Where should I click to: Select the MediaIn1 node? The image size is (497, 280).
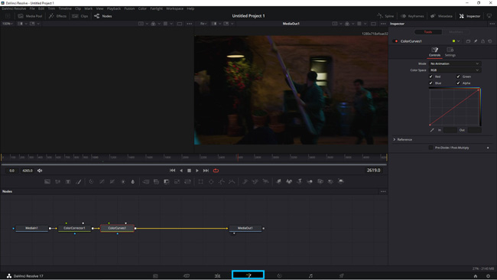tap(31, 228)
